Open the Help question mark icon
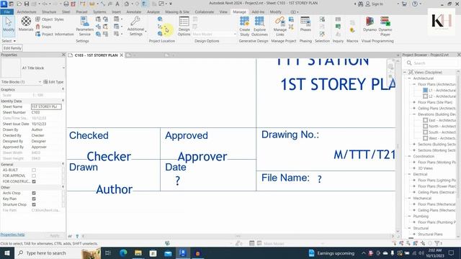461x259 pixels. [x=415, y=4]
